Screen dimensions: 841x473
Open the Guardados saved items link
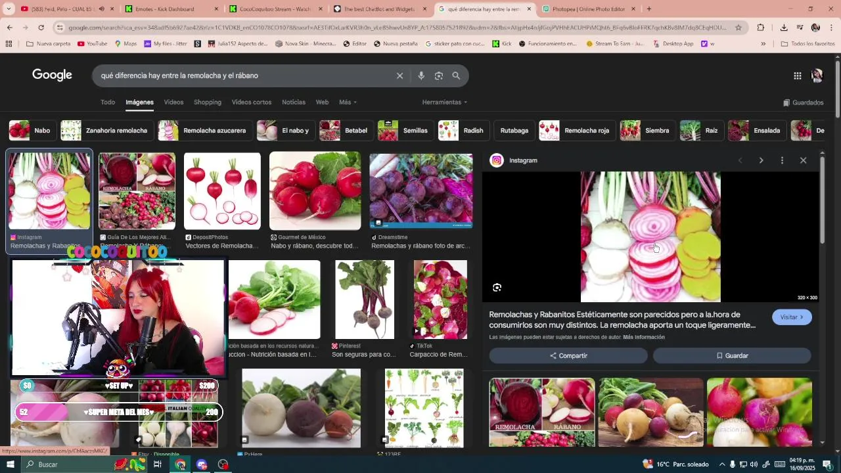point(803,102)
